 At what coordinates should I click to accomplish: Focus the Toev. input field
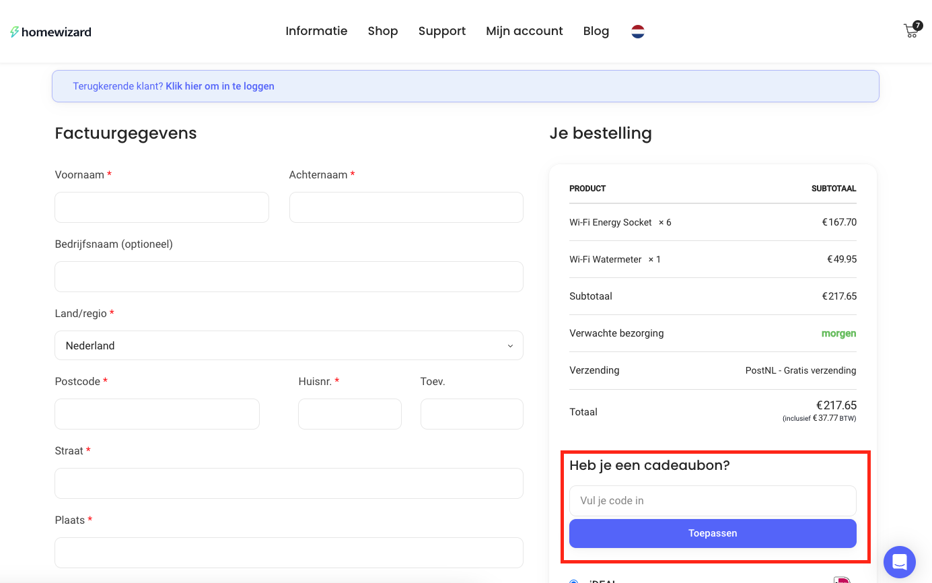tap(472, 414)
